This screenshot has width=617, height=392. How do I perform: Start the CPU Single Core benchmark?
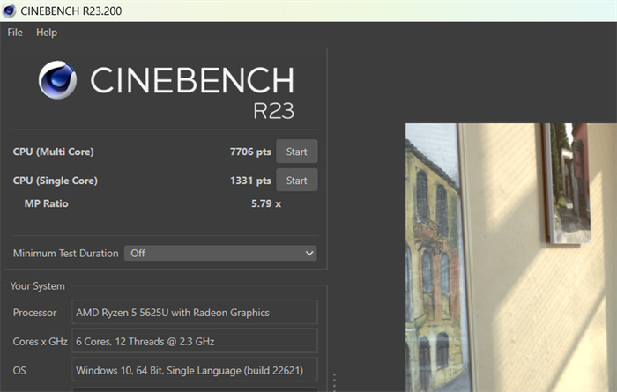pyautogui.click(x=296, y=181)
